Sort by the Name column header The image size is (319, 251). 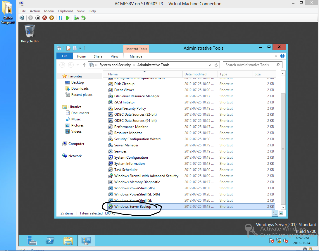pos(143,74)
